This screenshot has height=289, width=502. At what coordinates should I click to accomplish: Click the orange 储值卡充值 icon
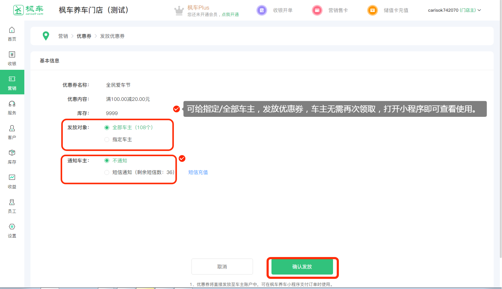point(372,10)
